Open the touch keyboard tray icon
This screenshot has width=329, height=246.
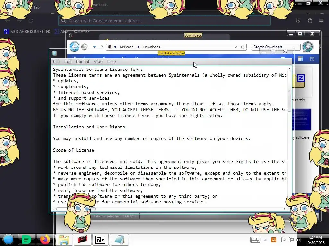pos(255,240)
